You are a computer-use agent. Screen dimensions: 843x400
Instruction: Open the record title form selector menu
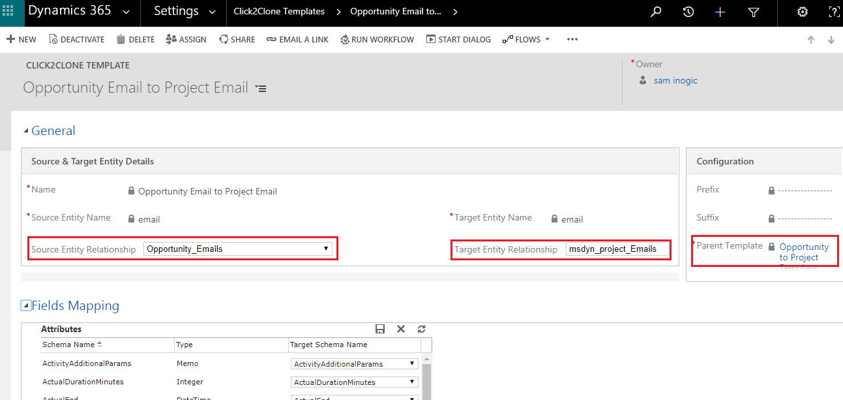261,88
